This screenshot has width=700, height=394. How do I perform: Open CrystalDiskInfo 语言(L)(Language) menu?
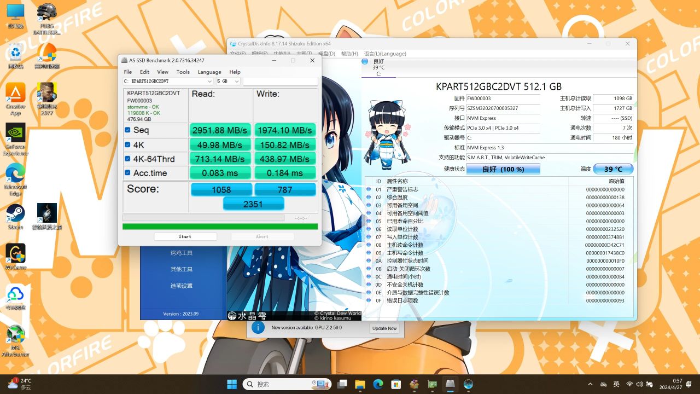point(385,54)
